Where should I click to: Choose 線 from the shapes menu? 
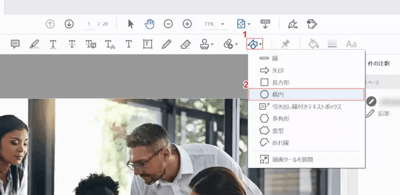pos(306,58)
